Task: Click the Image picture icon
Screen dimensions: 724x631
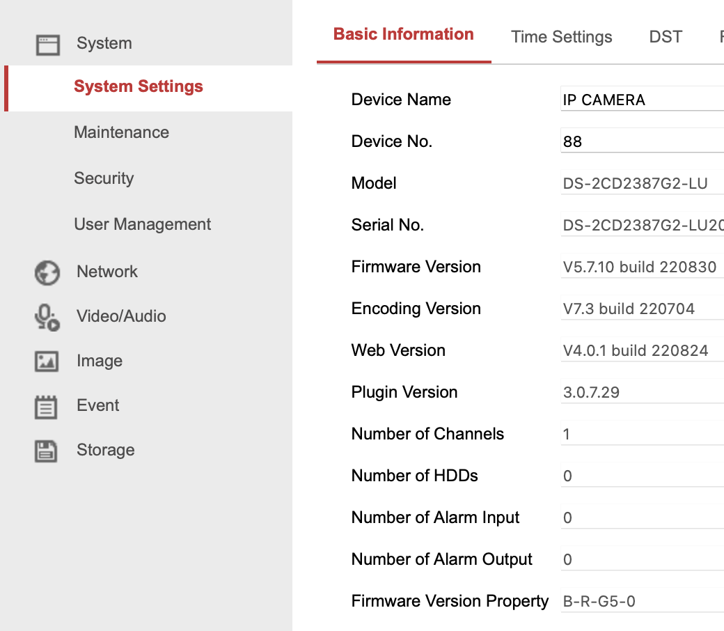Action: pyautogui.click(x=47, y=361)
